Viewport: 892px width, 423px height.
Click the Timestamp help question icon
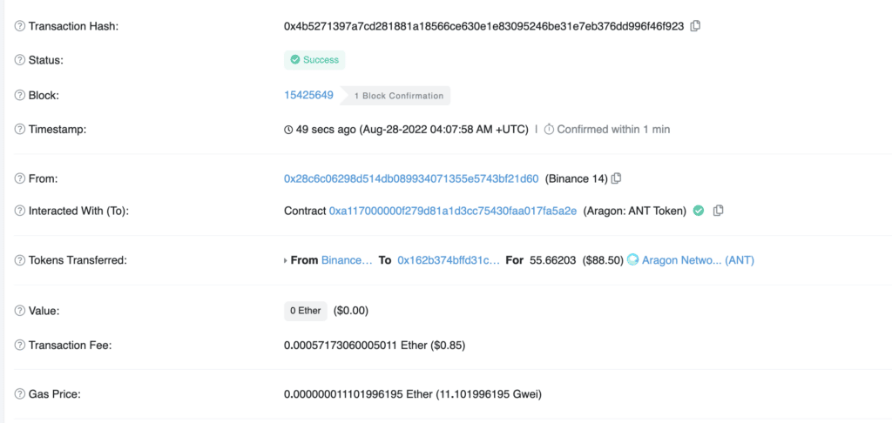20,130
